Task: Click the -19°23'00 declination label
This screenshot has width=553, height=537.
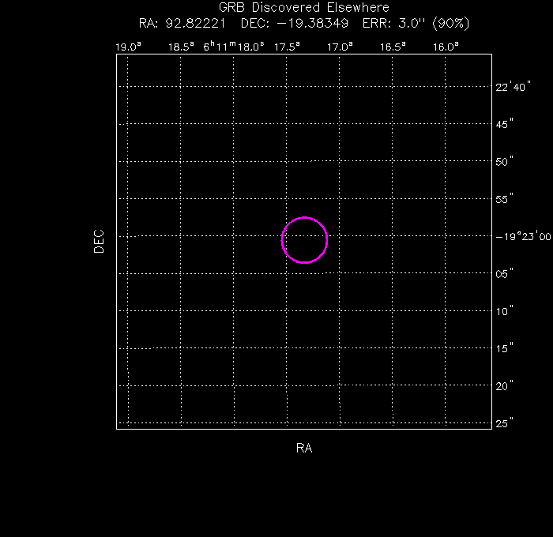Action: [523, 236]
